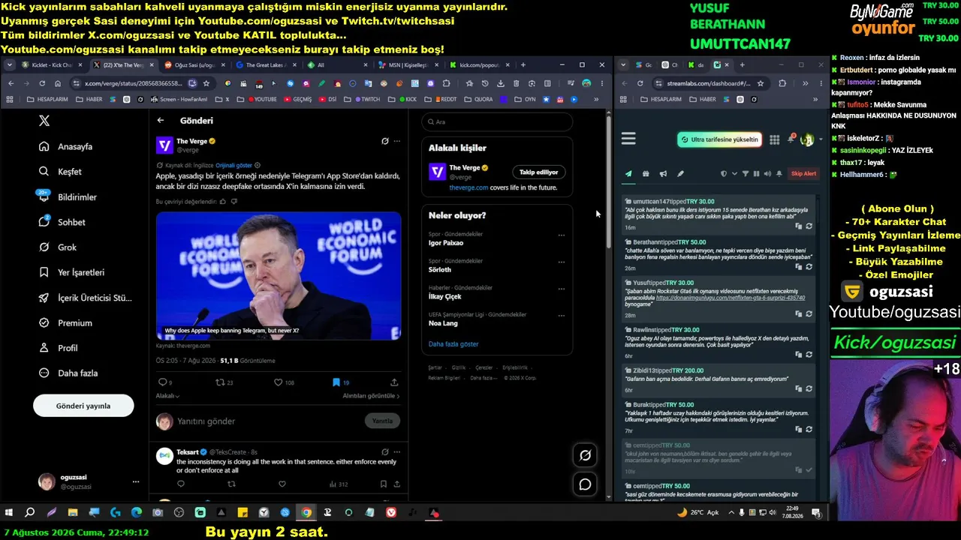Open The Verge post options menu
961x540 pixels.
[x=397, y=141]
